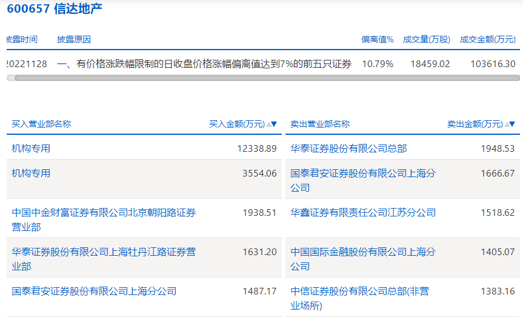Screen dimensions: 523x318
Task: Click the 成交金额(万元) column header
Action: pos(488,39)
